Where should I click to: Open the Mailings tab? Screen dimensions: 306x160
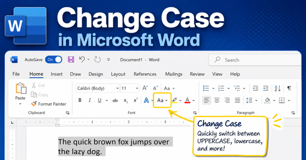174,74
